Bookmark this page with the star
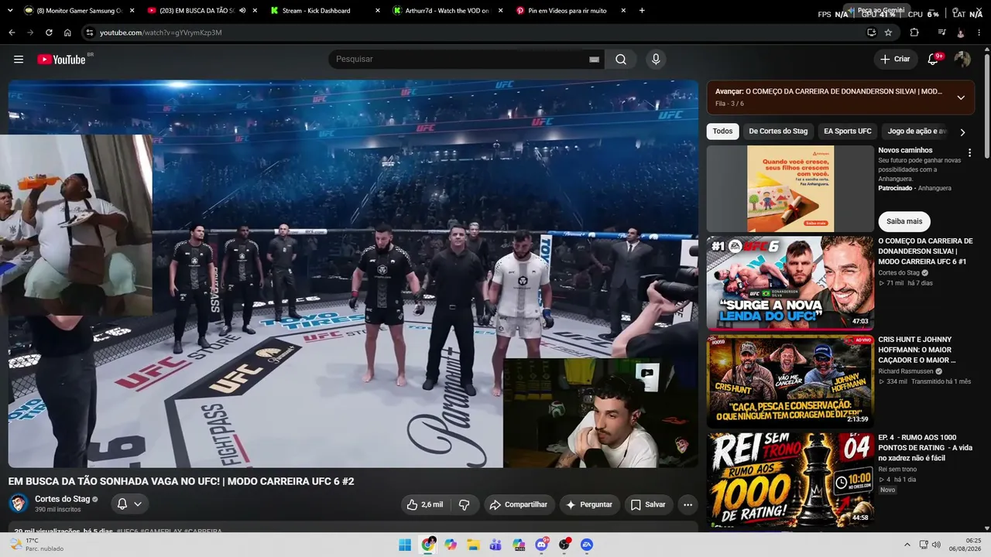Viewport: 991px width, 557px height. tap(888, 32)
